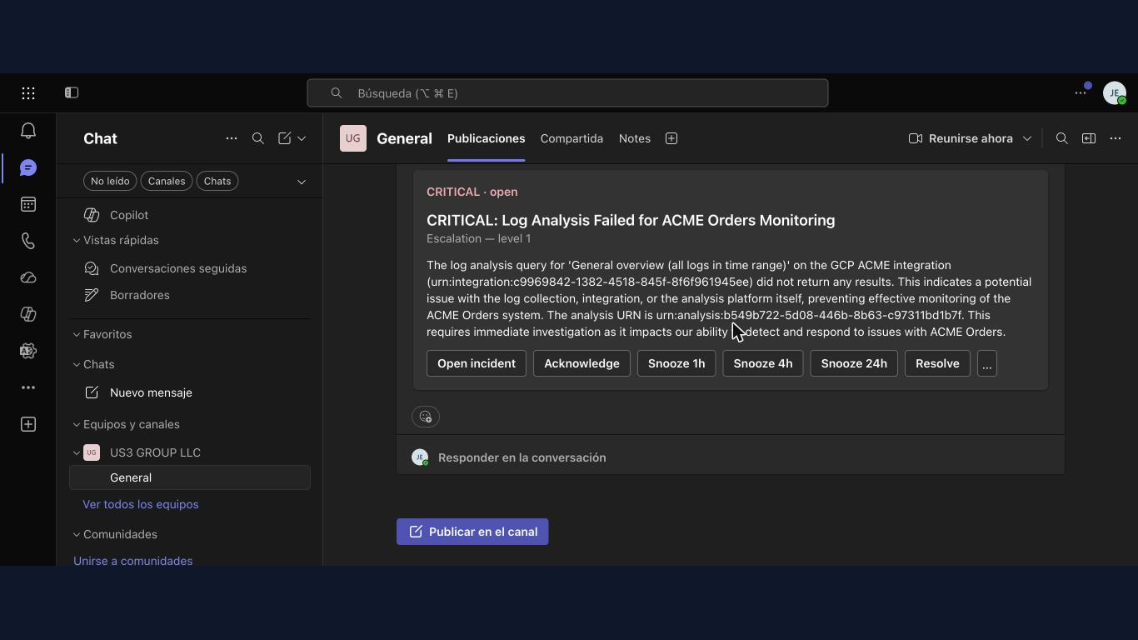Start Reunirse ahora meeting
The image size is (1138, 640).
(961, 138)
